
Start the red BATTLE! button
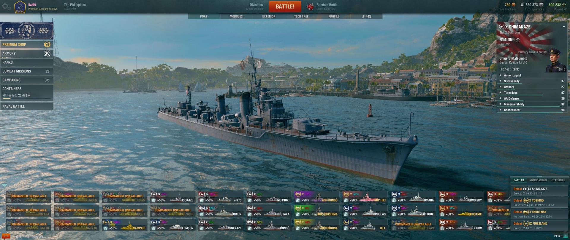pyautogui.click(x=285, y=7)
